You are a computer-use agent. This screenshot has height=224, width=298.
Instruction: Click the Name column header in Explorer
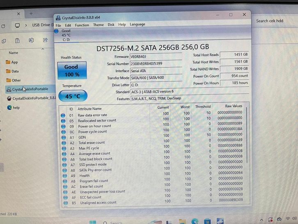coord(13,53)
